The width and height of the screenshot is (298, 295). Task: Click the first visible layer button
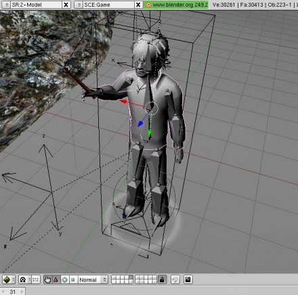[x=114, y=277]
